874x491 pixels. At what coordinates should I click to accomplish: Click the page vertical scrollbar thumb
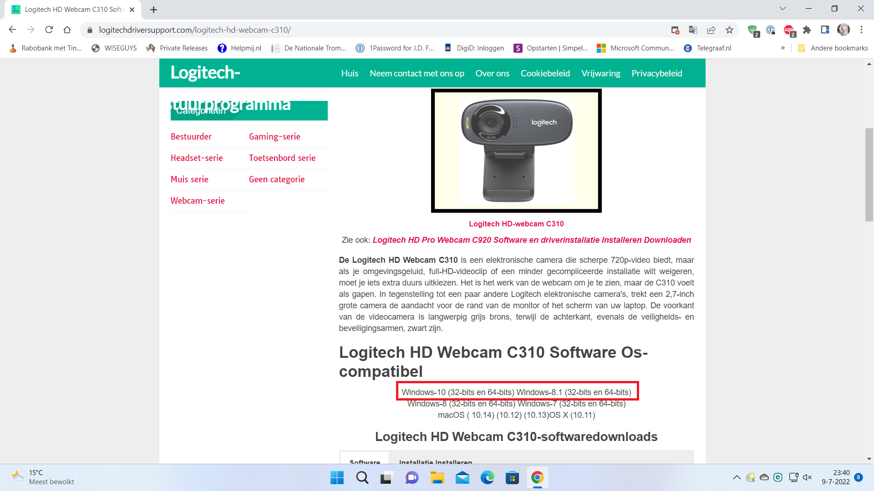click(x=869, y=175)
